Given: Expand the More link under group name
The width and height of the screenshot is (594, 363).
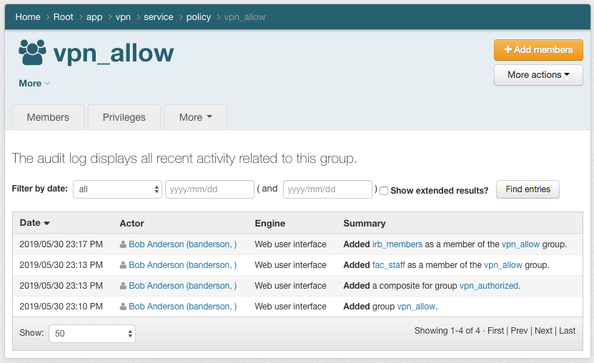Looking at the screenshot, I should (x=34, y=84).
